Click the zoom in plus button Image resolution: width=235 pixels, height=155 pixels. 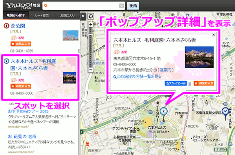coord(90,24)
